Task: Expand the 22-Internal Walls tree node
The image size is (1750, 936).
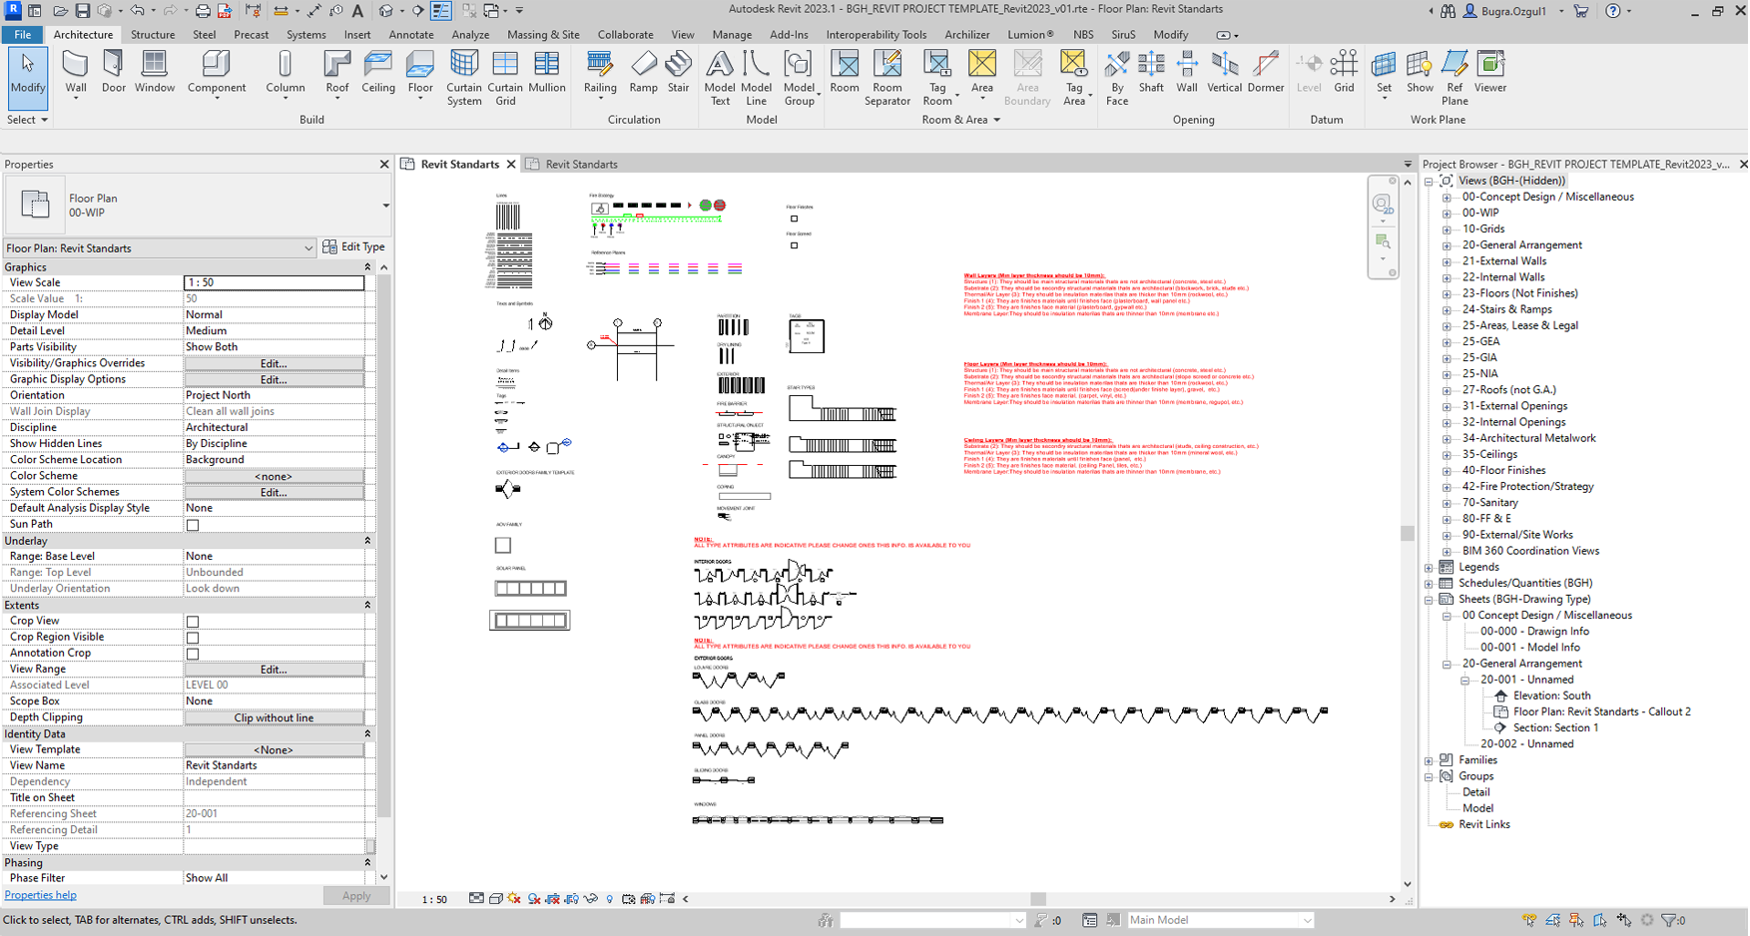Action: click(x=1447, y=277)
